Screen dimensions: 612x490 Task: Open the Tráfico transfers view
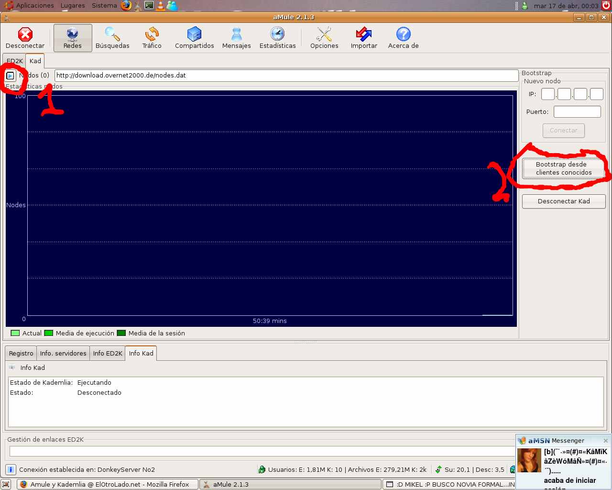tap(152, 38)
